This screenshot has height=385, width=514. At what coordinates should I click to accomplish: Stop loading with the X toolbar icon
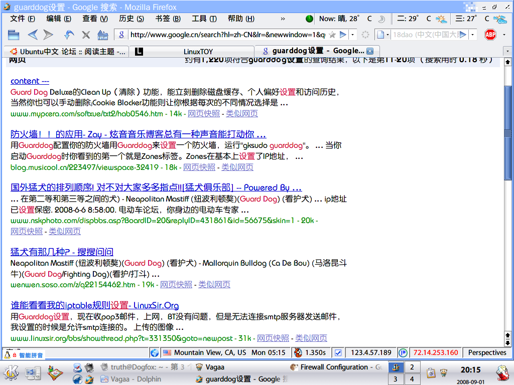pyautogui.click(x=86, y=35)
